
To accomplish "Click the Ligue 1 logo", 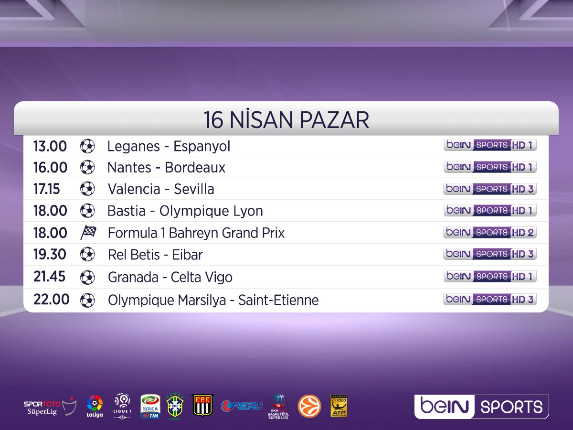I will [x=122, y=406].
